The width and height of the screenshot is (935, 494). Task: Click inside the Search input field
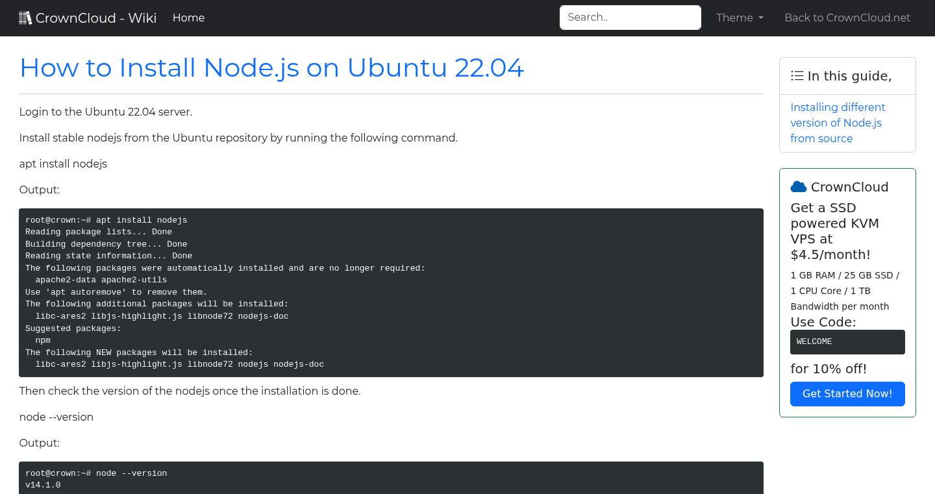(629, 18)
